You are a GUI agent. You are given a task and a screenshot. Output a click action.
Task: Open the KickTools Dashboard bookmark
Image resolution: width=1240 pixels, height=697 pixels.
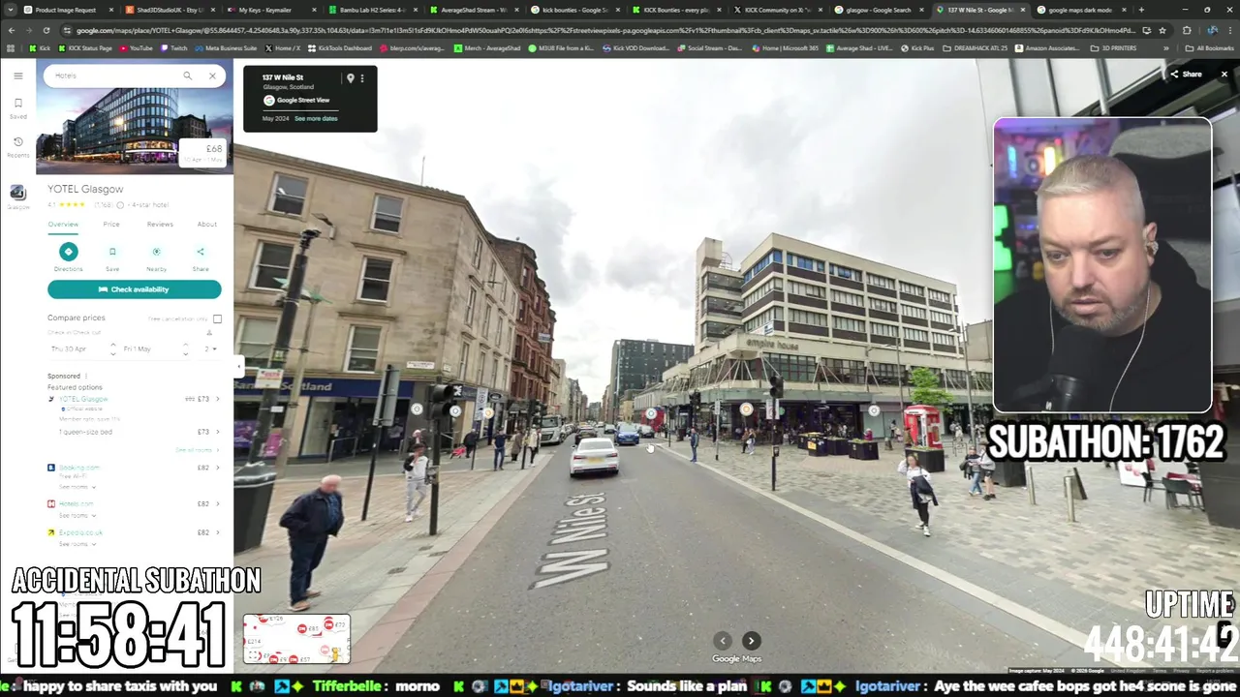(x=340, y=47)
